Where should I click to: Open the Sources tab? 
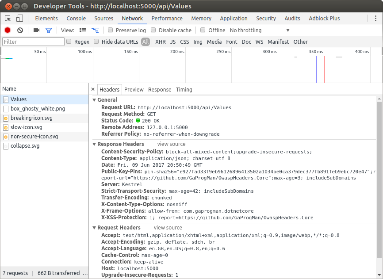point(104,18)
